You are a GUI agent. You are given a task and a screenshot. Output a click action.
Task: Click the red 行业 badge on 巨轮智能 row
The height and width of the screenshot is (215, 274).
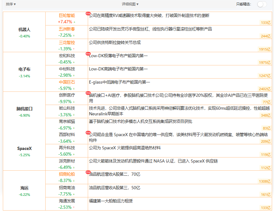(88, 14)
